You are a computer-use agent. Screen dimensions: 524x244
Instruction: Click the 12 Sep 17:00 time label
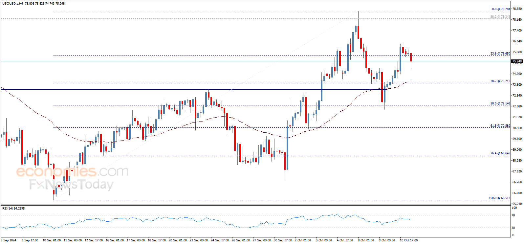(x=94, y=240)
